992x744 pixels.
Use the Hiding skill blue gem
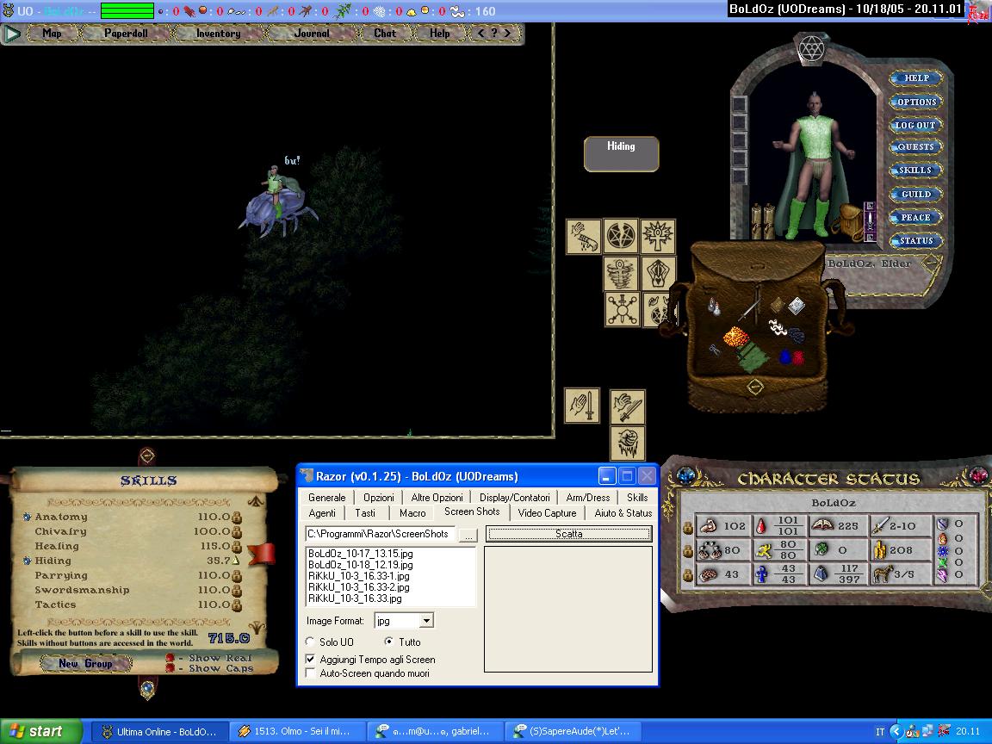27,561
